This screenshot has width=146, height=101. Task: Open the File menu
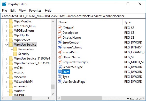(x=4, y=11)
